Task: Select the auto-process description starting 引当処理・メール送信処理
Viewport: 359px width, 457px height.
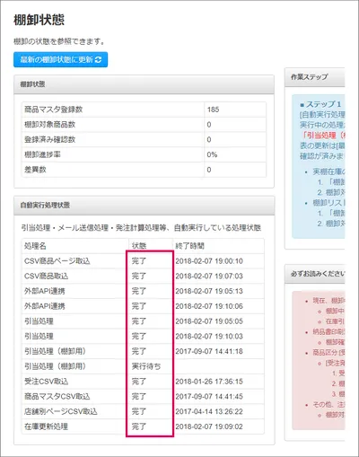Action: coord(141,228)
